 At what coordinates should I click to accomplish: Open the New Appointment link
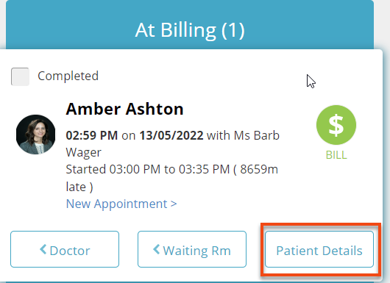coord(121,204)
